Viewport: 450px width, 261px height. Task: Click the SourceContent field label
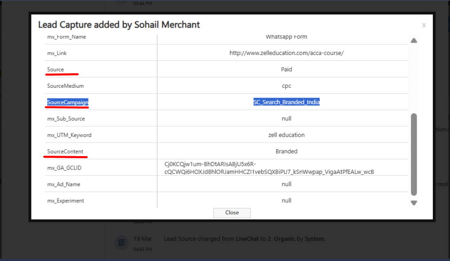click(x=65, y=152)
